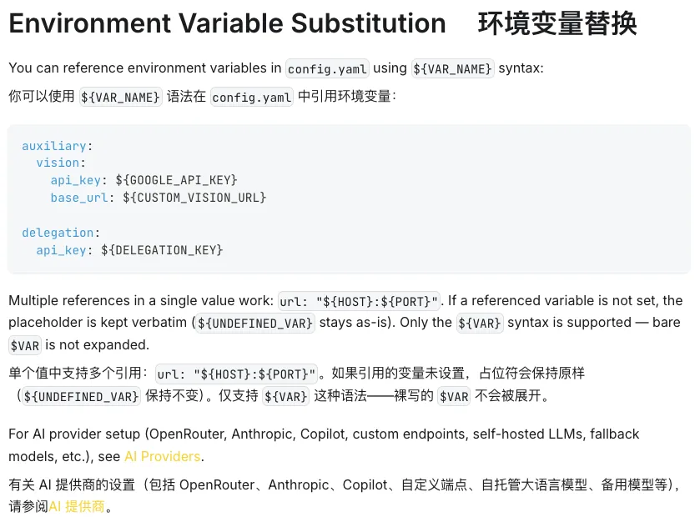Click ${VAR_NAME} code in the English sentence
695x527 pixels.
453,68
